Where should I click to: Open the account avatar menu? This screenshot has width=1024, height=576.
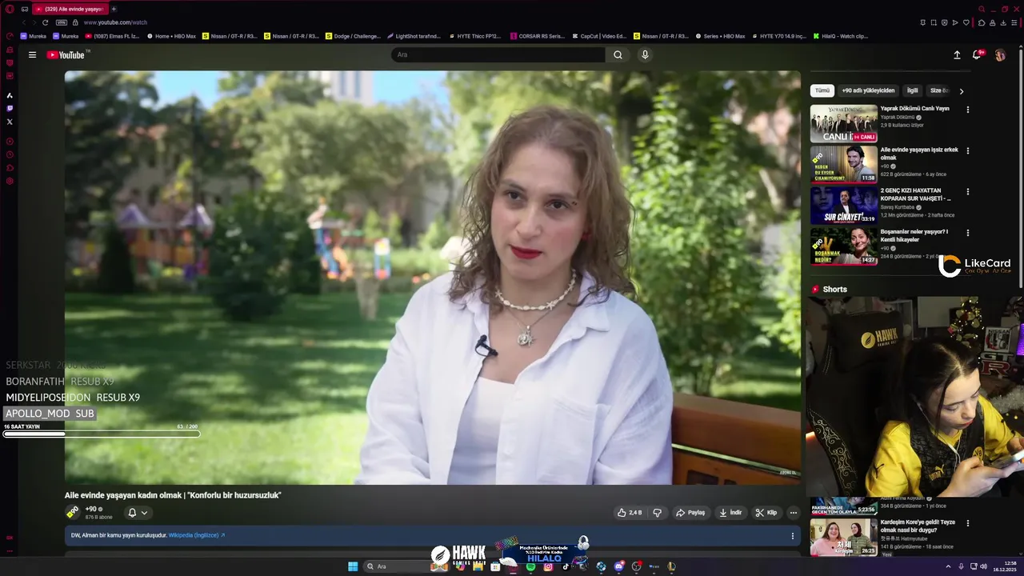pyautogui.click(x=1000, y=55)
